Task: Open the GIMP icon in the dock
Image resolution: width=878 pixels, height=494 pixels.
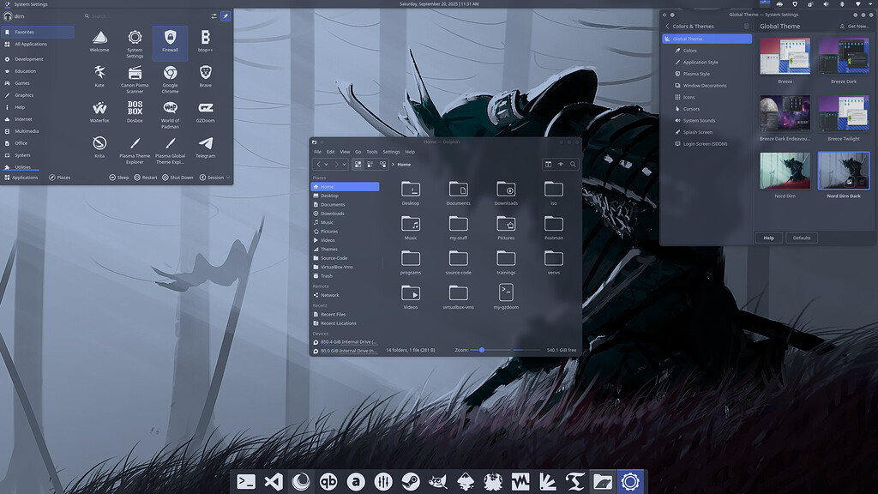Action: click(x=440, y=482)
